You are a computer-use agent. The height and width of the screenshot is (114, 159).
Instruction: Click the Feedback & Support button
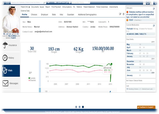tap(146, 107)
